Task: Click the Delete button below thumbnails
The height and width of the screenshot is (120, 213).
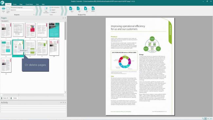Action: pyautogui.click(x=14, y=98)
